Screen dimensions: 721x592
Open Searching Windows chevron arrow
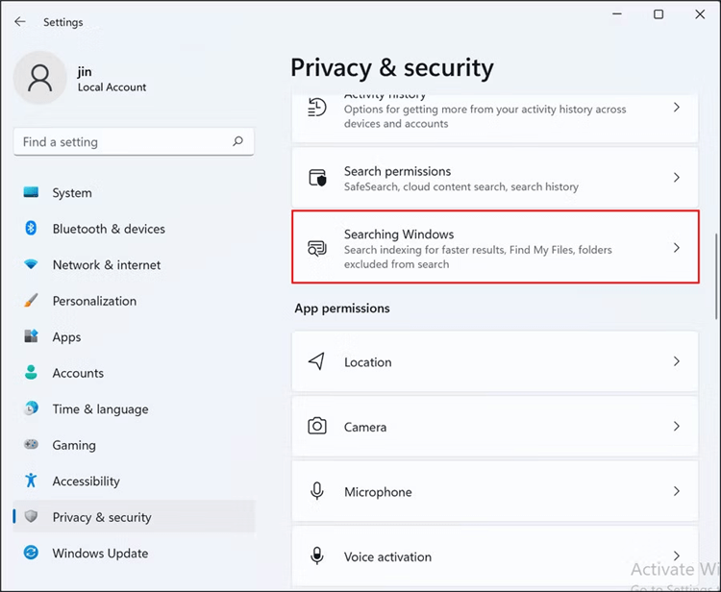677,248
